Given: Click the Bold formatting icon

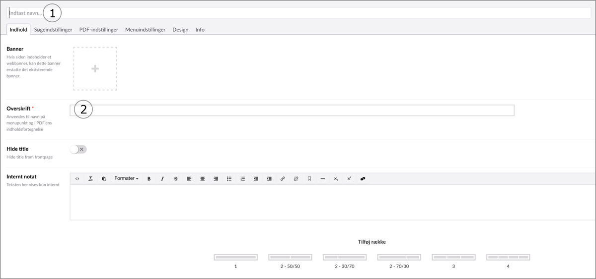Looking at the screenshot, I should point(149,179).
